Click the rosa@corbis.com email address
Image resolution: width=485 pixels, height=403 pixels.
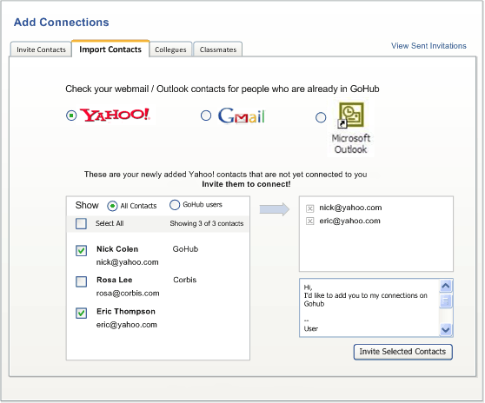pos(128,294)
